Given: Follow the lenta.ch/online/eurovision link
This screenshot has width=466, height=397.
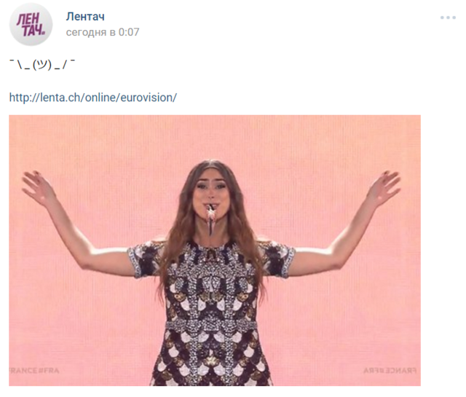Looking at the screenshot, I should (x=93, y=98).
